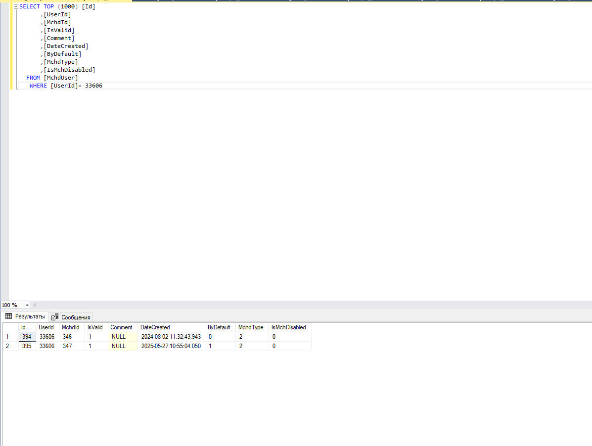Select the MchdId column header

(72, 327)
